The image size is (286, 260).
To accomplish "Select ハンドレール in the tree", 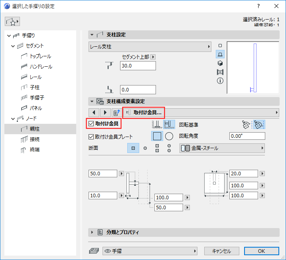I will point(41,67).
